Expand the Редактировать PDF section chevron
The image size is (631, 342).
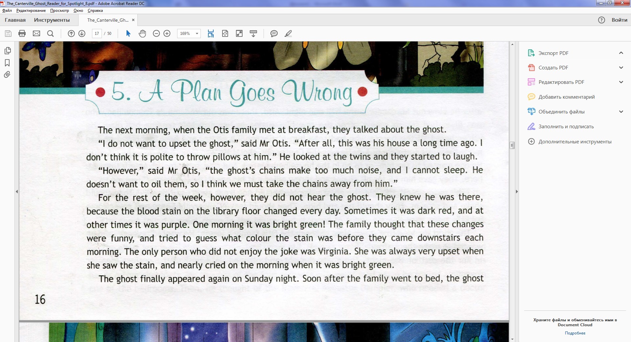point(621,82)
